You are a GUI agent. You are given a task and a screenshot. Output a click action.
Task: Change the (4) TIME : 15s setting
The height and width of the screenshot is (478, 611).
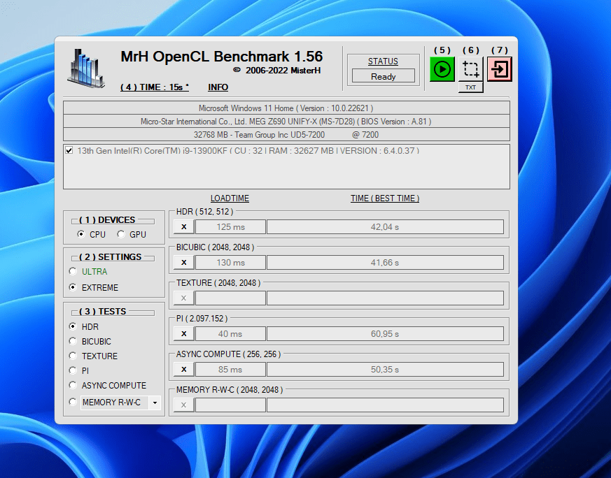pos(155,87)
